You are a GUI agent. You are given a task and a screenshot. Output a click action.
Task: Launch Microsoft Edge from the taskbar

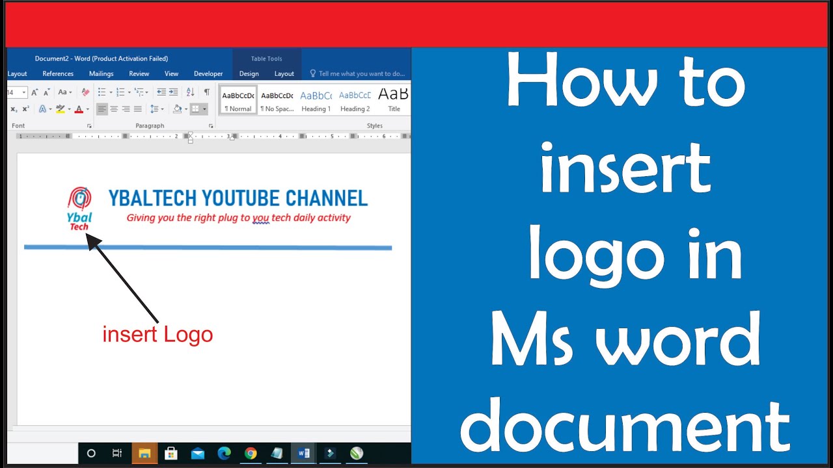click(x=224, y=453)
